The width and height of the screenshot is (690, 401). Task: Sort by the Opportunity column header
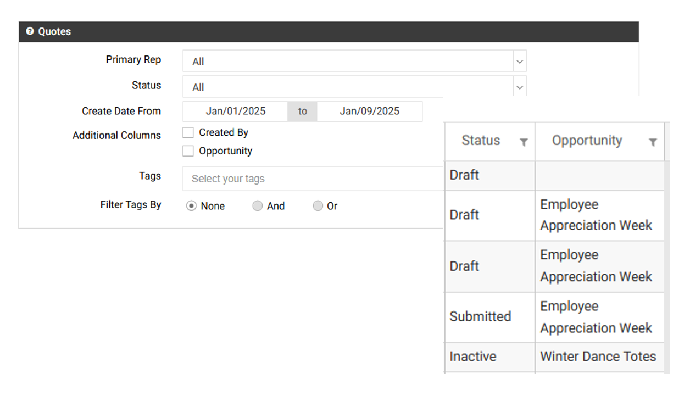pos(587,141)
